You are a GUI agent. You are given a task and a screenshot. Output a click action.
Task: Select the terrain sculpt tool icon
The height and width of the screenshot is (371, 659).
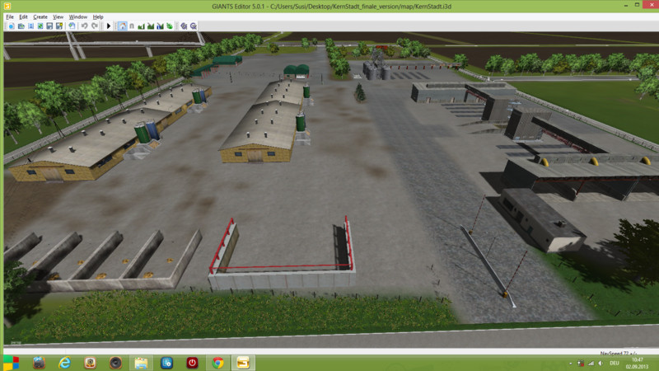142,26
